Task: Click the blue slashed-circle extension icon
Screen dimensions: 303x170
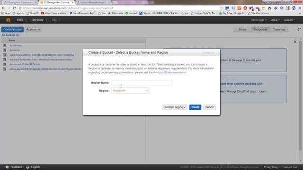Action: click(x=294, y=8)
